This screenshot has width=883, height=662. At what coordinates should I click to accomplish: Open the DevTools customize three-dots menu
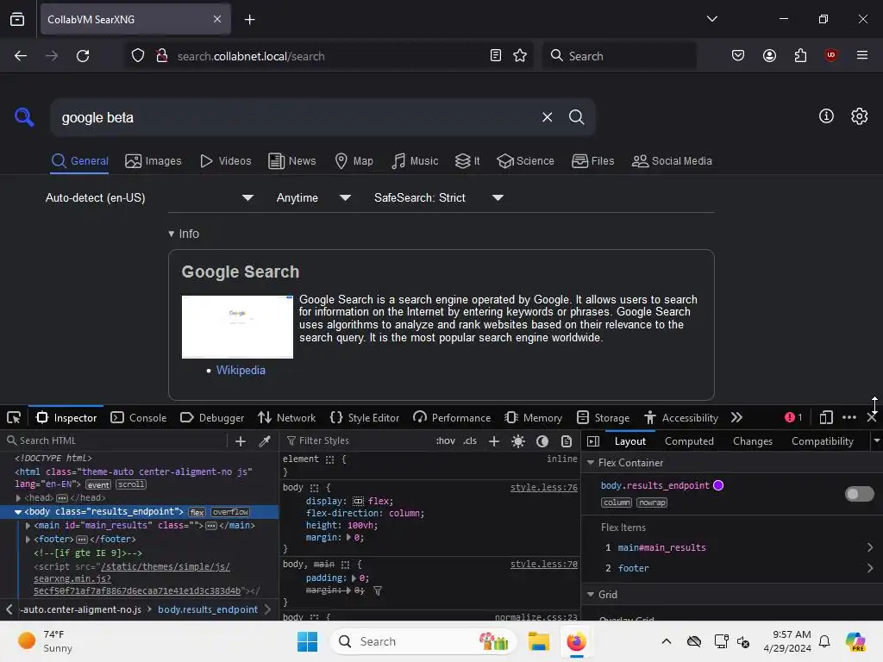pyautogui.click(x=849, y=418)
